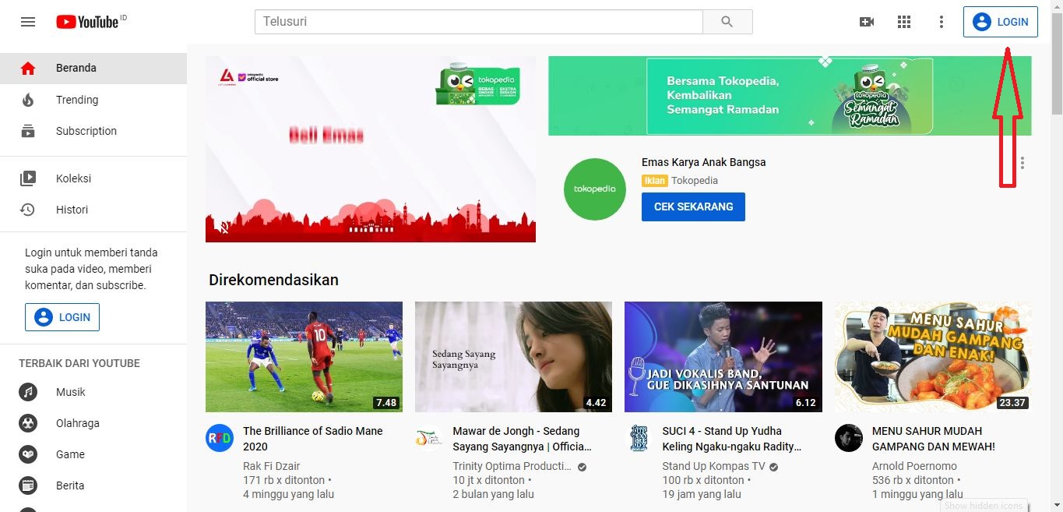1063x512 pixels.
Task: Click the Show hidden icons tray tooltip
Action: pos(984,506)
